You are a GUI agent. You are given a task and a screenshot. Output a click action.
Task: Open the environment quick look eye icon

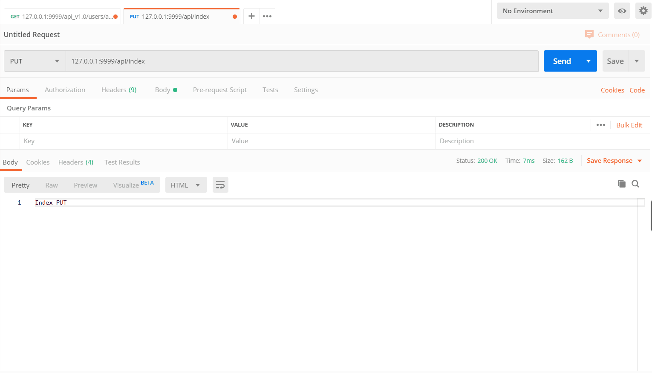(622, 11)
